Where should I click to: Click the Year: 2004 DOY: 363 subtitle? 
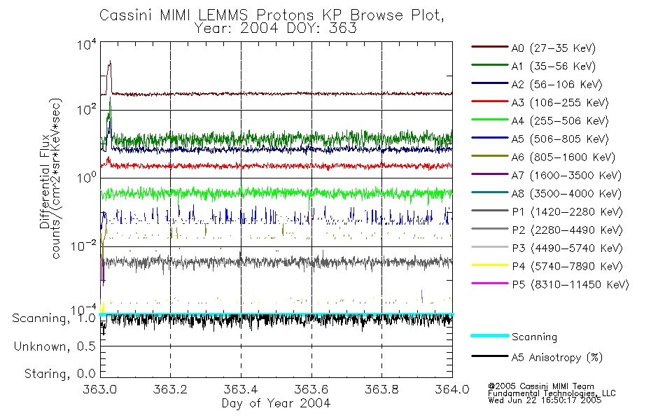click(275, 29)
